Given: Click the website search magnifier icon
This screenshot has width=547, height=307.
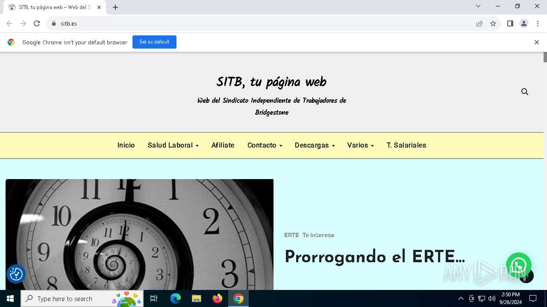Looking at the screenshot, I should click(x=525, y=92).
